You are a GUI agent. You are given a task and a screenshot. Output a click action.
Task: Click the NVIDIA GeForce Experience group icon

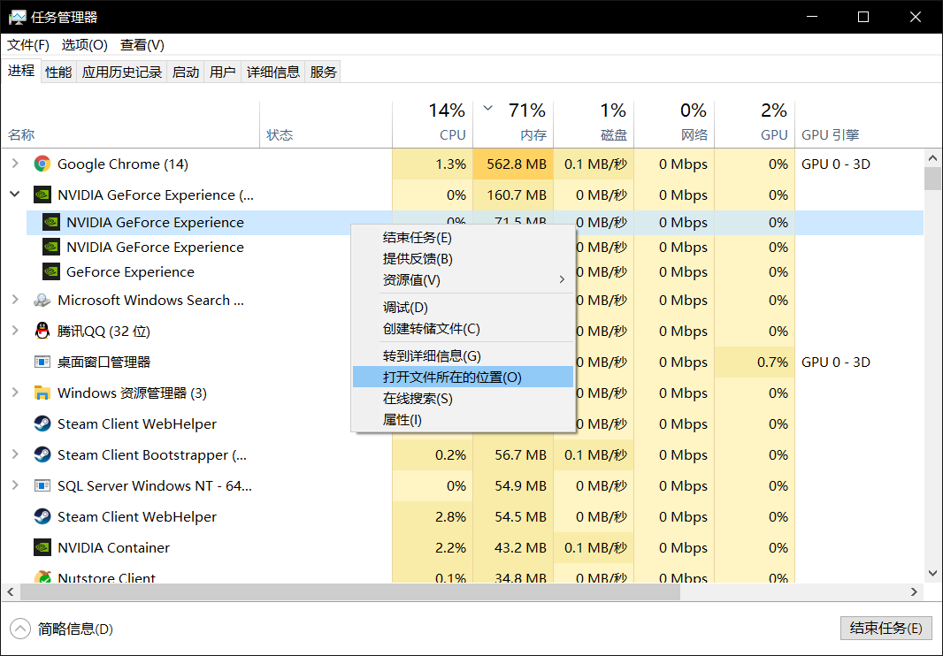42,195
